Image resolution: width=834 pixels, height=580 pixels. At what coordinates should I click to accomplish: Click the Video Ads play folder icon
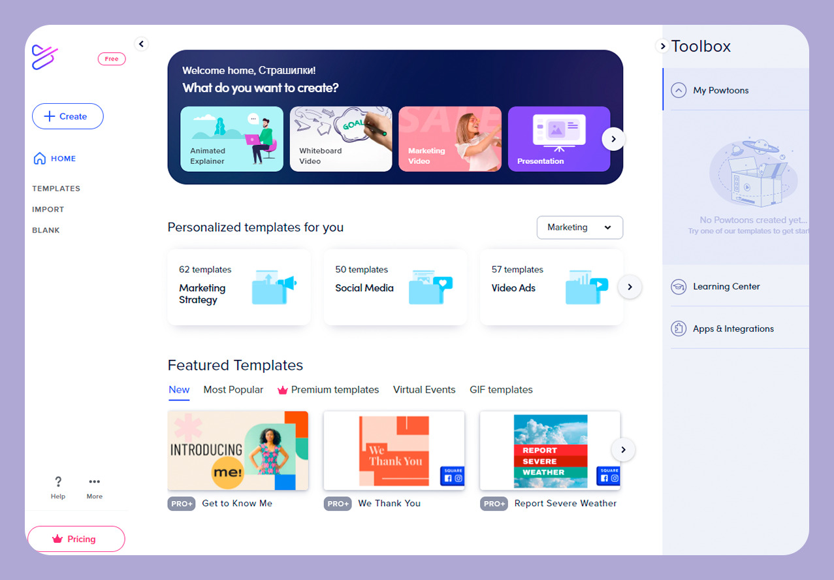(x=586, y=287)
